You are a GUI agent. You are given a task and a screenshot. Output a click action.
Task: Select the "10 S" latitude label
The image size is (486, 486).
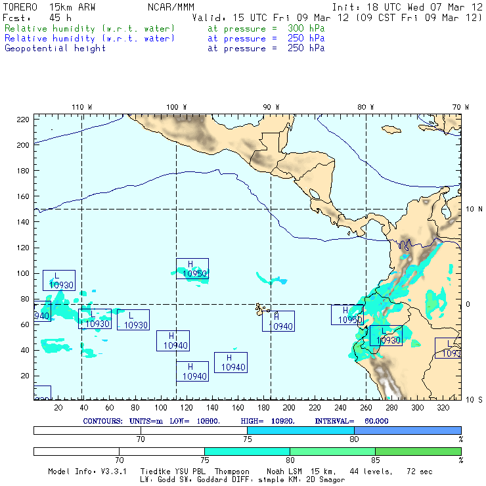click(x=474, y=400)
